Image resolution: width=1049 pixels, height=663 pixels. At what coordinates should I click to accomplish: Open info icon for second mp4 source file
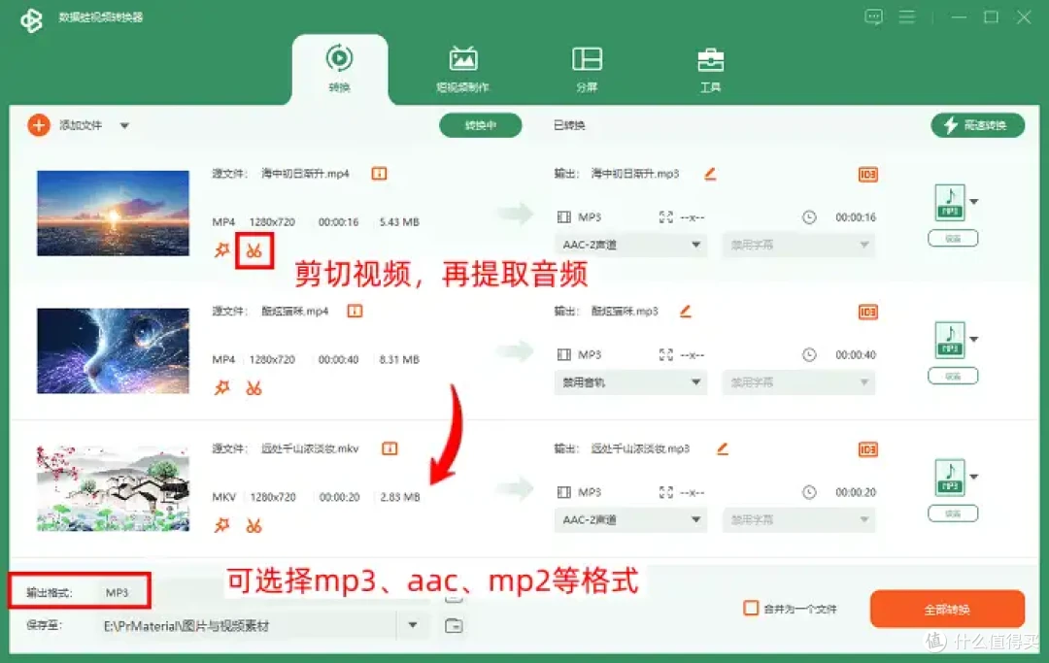pos(355,311)
